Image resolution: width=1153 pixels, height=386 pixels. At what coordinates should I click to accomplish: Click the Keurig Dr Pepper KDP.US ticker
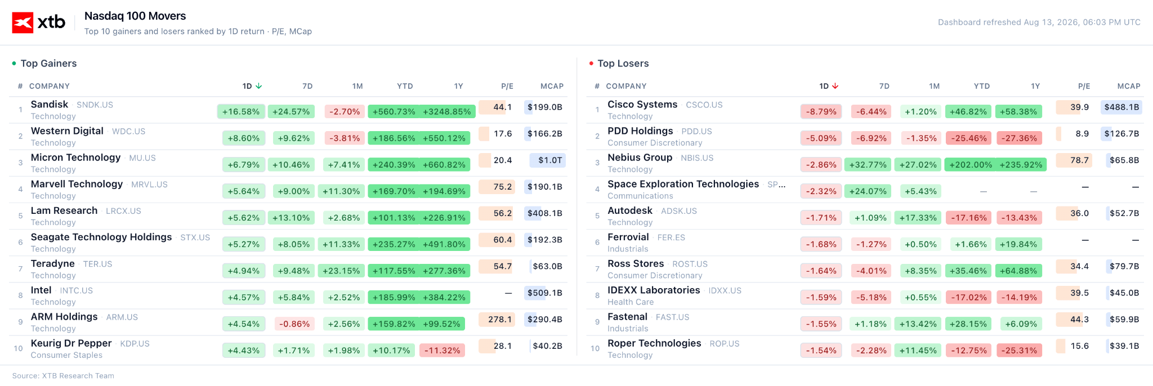(135, 344)
